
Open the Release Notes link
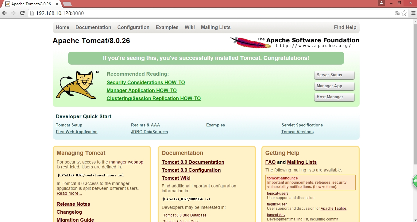coord(73,204)
